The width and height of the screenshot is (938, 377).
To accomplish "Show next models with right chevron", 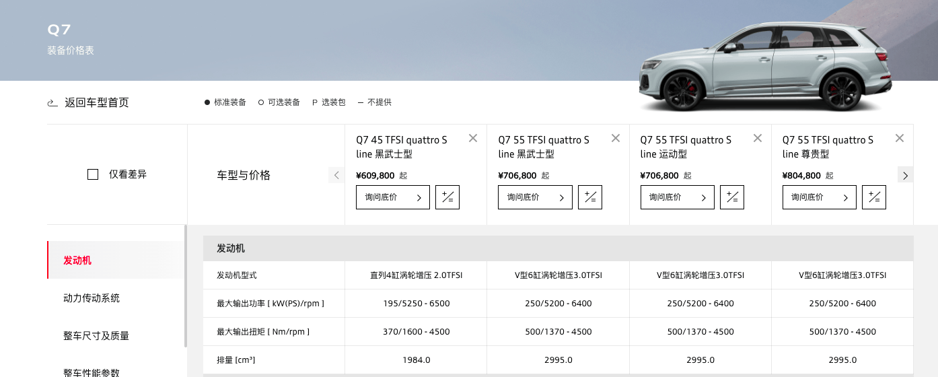I will click(905, 175).
